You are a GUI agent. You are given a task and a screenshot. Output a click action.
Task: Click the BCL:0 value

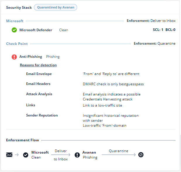(170, 30)
